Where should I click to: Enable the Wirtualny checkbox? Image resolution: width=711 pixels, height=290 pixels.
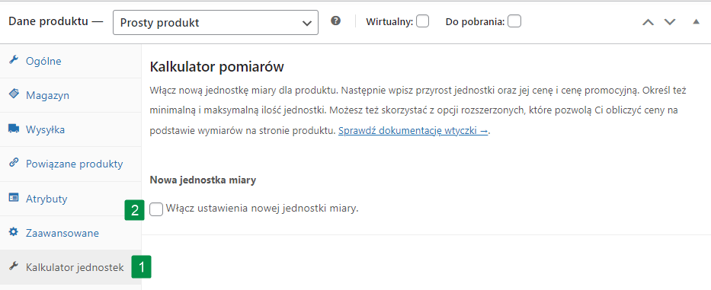(423, 21)
